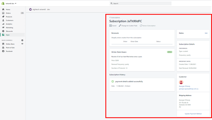Open the winem8-dev store switcher dropdown

point(11,4)
